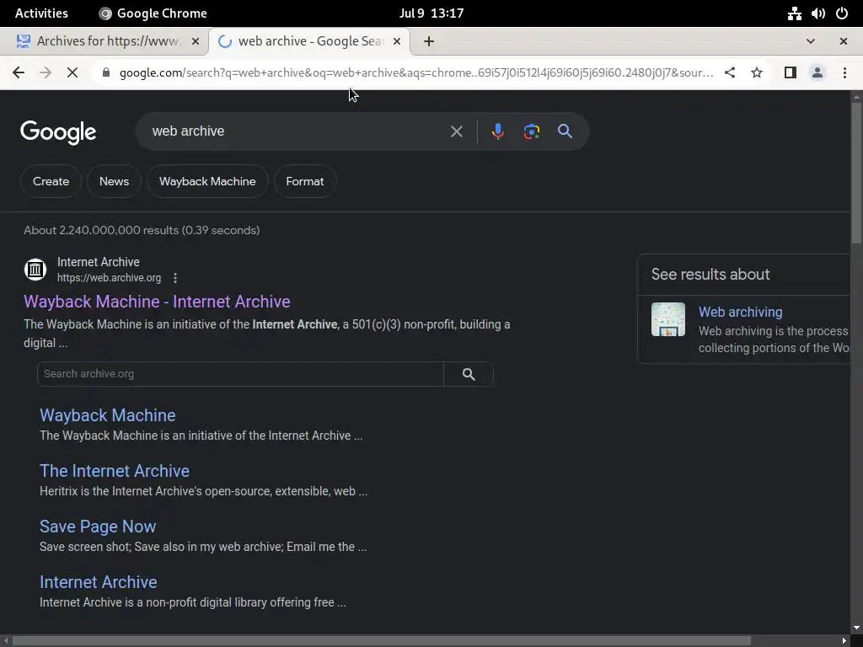Select the 'web archive - Google Search' tab
Image resolution: width=863 pixels, height=647 pixels.
click(308, 41)
